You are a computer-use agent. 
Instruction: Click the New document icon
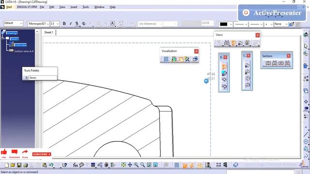(x=6, y=165)
